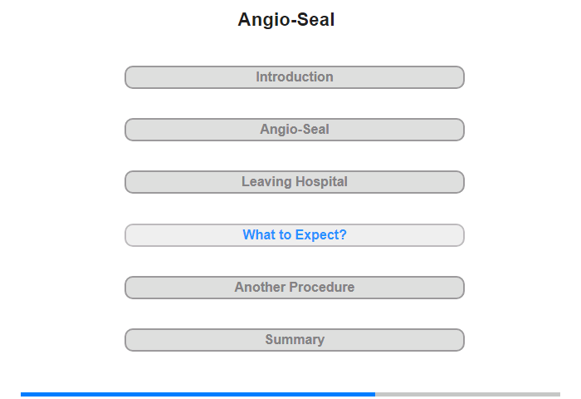Click the gray unfilled portion of progress bar
Image resolution: width=581 pixels, height=399 pixels.
467,394
